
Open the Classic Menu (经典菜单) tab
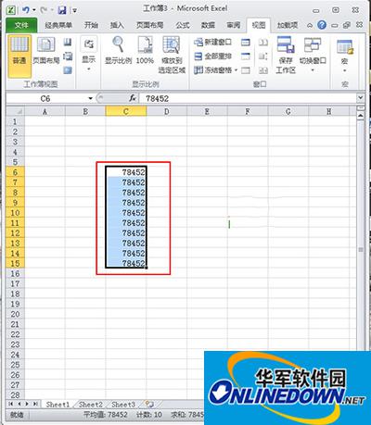[58, 25]
